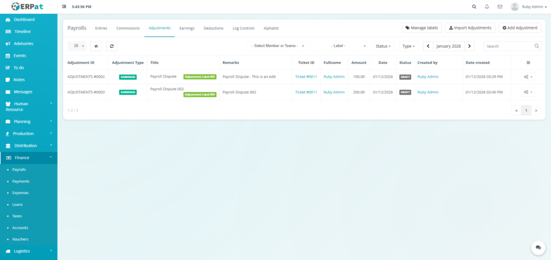Open the Type filter dropdown
551x260 pixels.
point(408,46)
